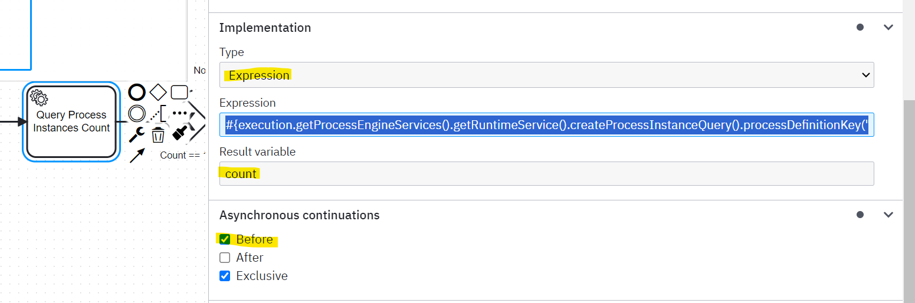The image size is (915, 303).
Task: Append a task from context pad
Action: [x=179, y=93]
